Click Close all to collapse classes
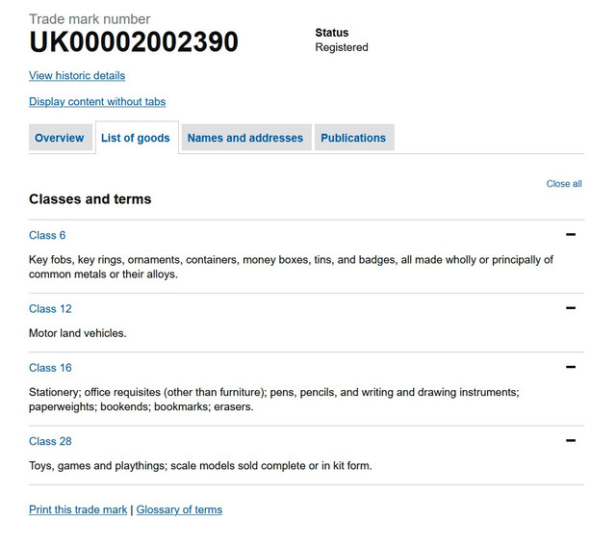 pyautogui.click(x=564, y=184)
